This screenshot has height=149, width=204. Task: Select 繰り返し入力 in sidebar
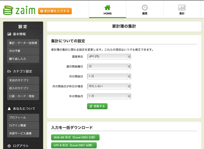pos(23,59)
